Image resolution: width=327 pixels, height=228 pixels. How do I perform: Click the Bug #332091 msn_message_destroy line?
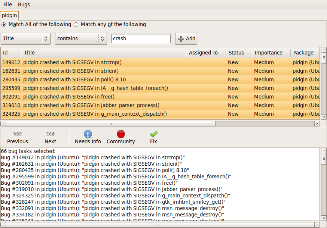click(x=112, y=208)
